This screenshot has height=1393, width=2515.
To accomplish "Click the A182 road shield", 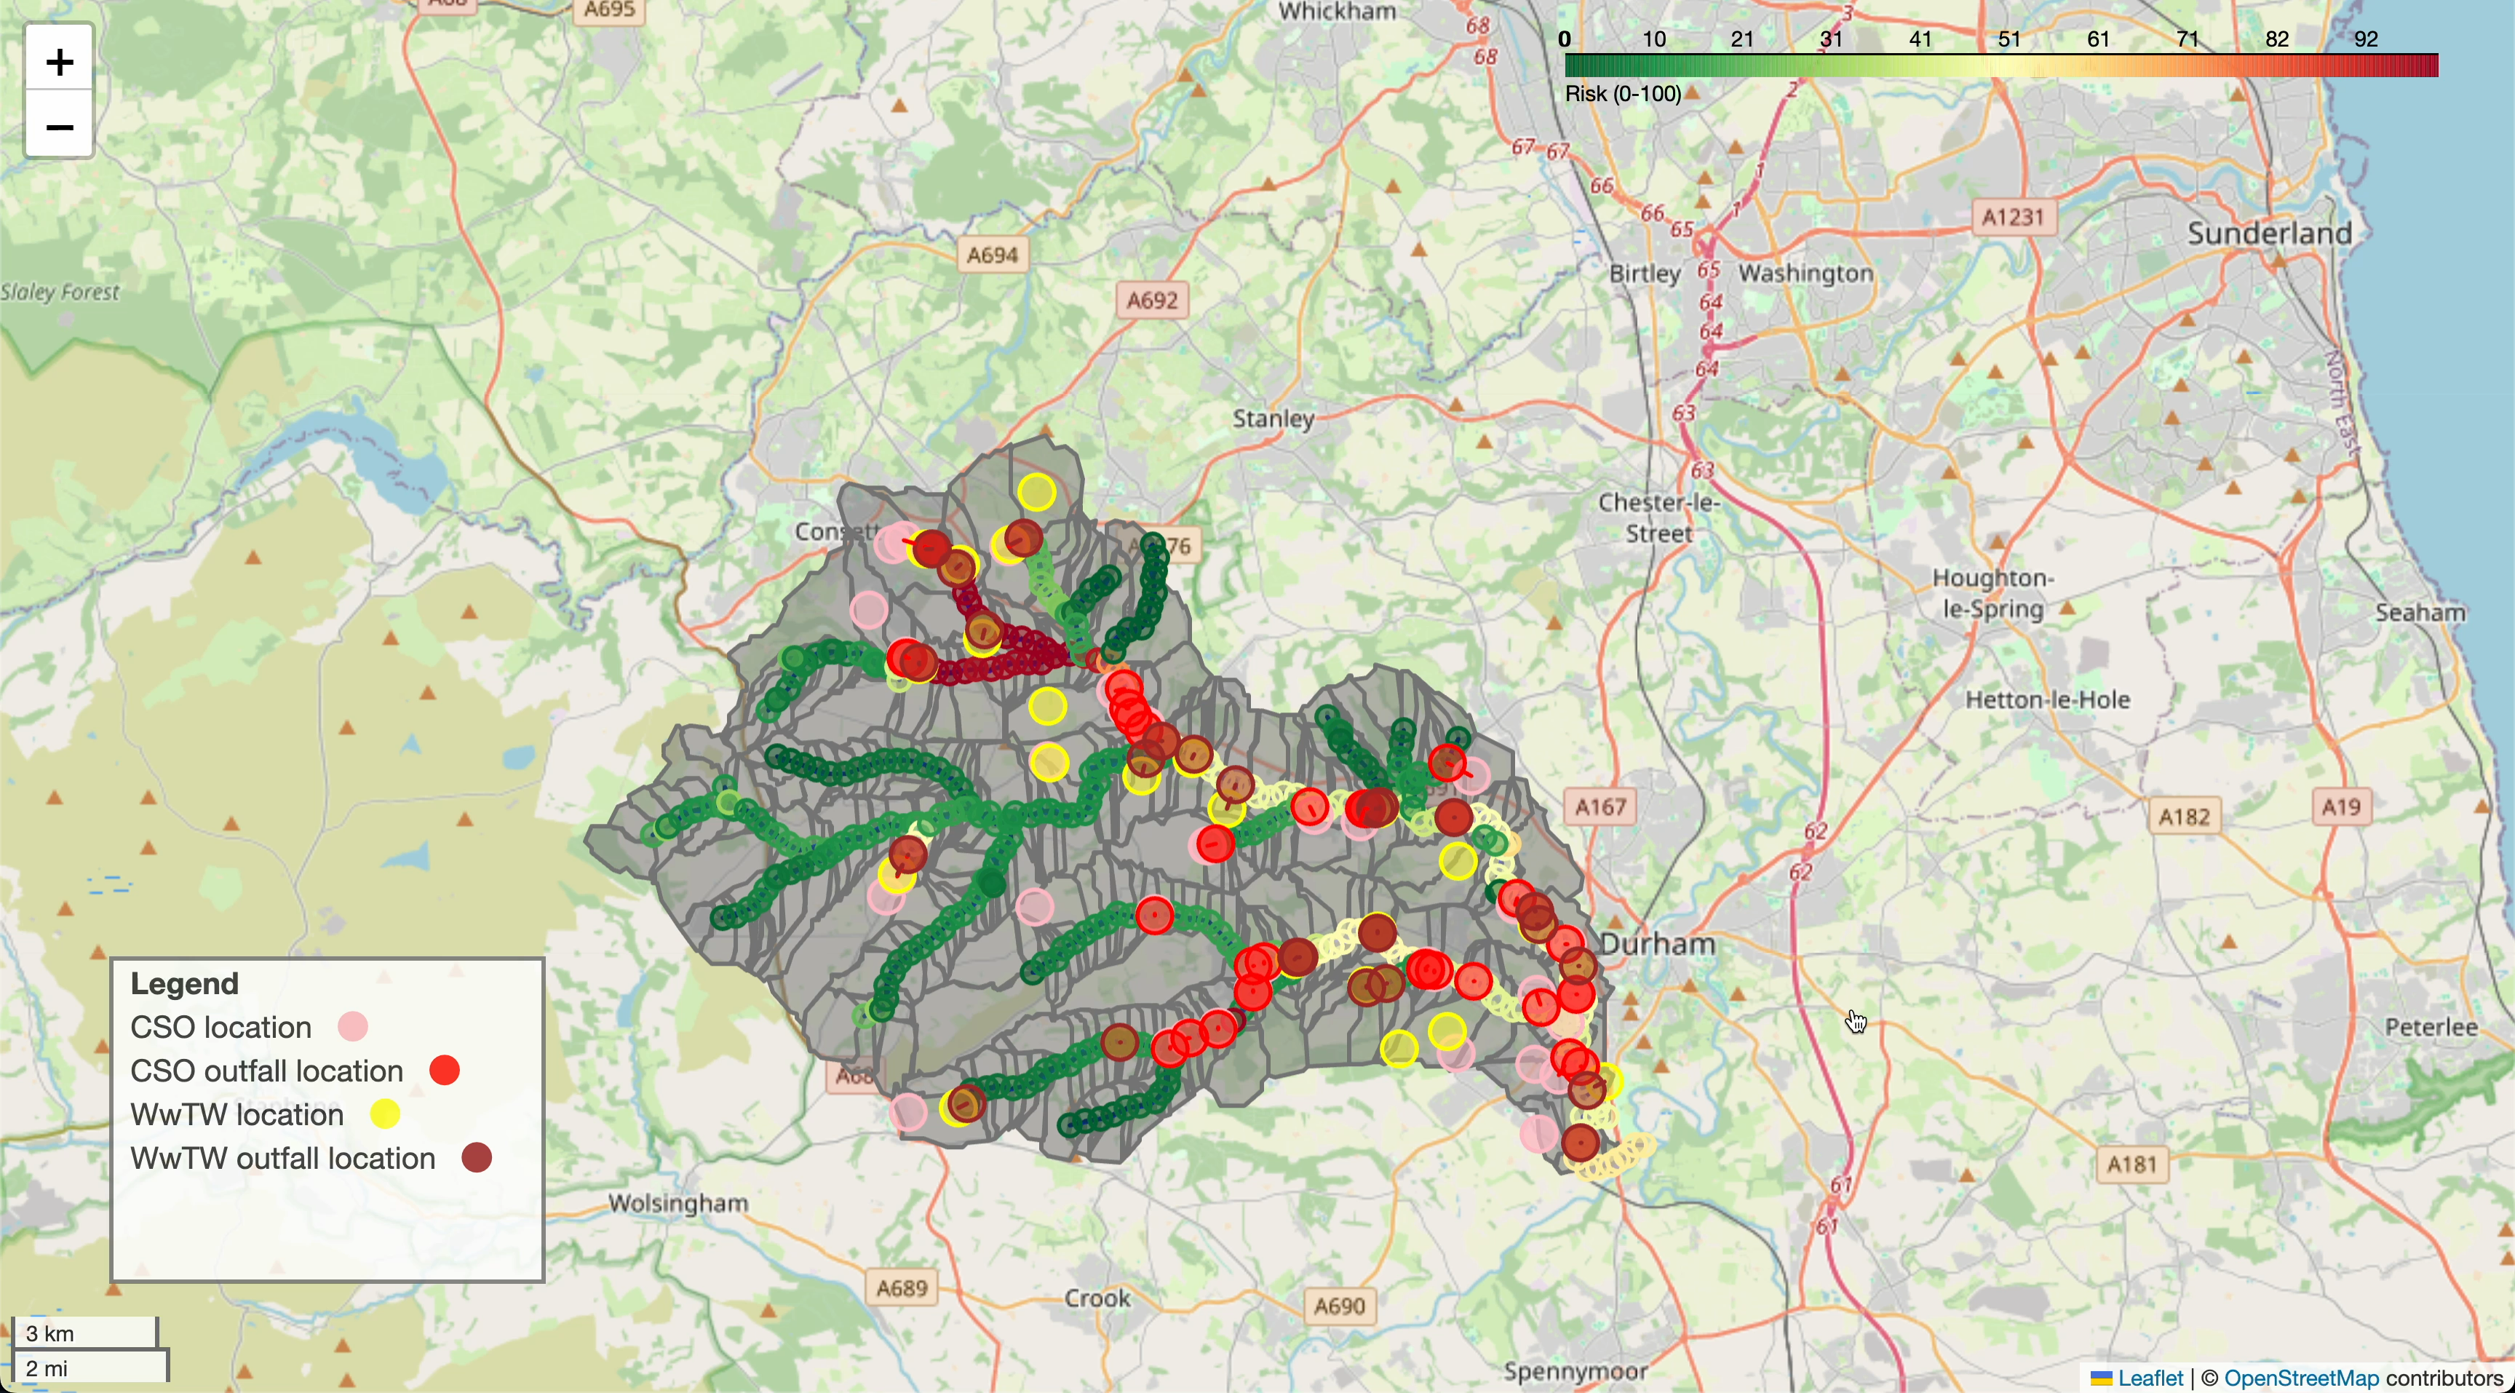I will [2184, 816].
